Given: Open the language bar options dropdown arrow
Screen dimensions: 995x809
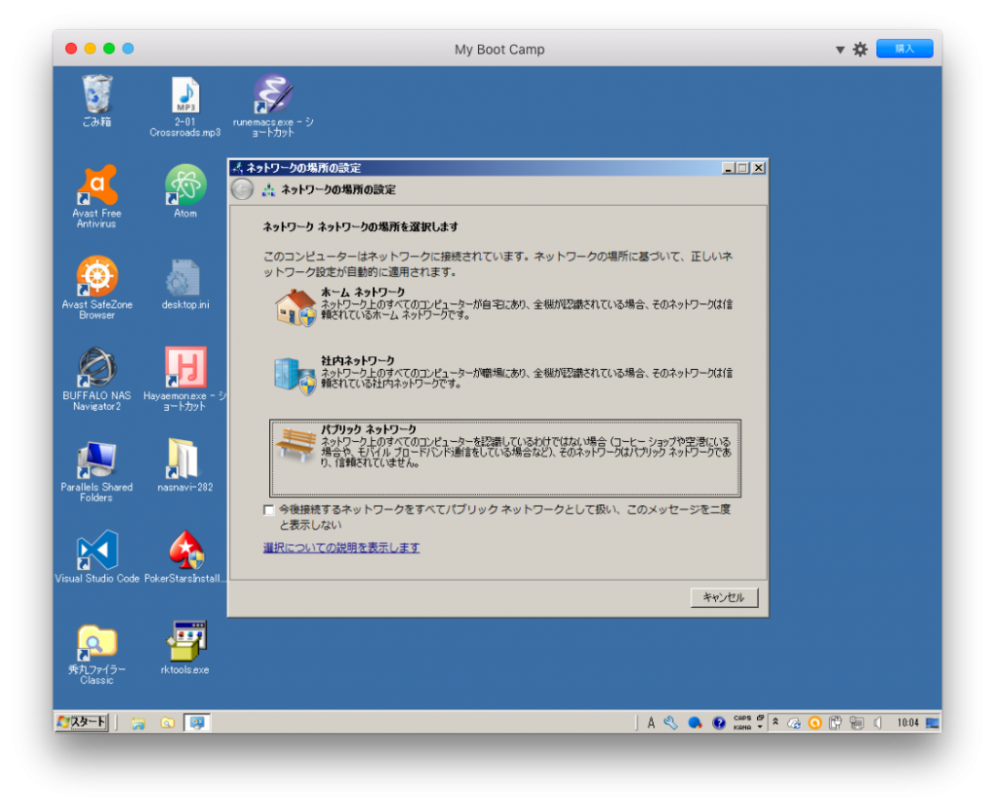Looking at the screenshot, I should pyautogui.click(x=759, y=726).
